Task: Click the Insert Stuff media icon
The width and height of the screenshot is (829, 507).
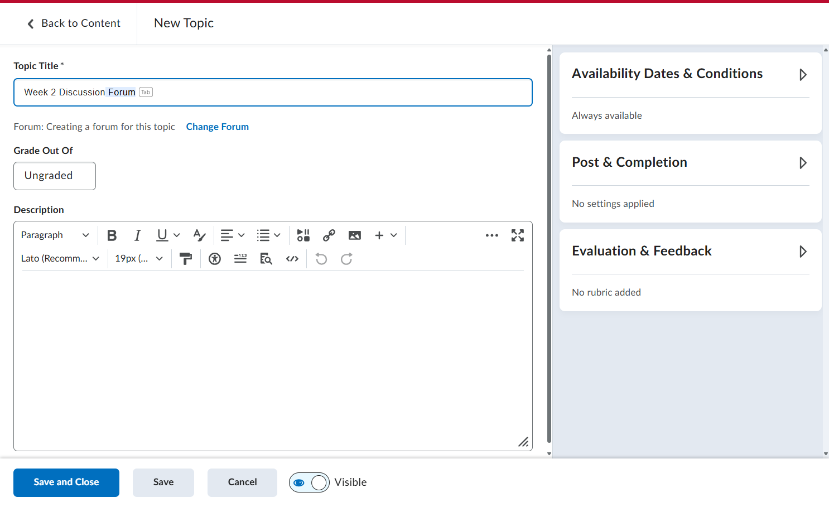Action: 303,235
